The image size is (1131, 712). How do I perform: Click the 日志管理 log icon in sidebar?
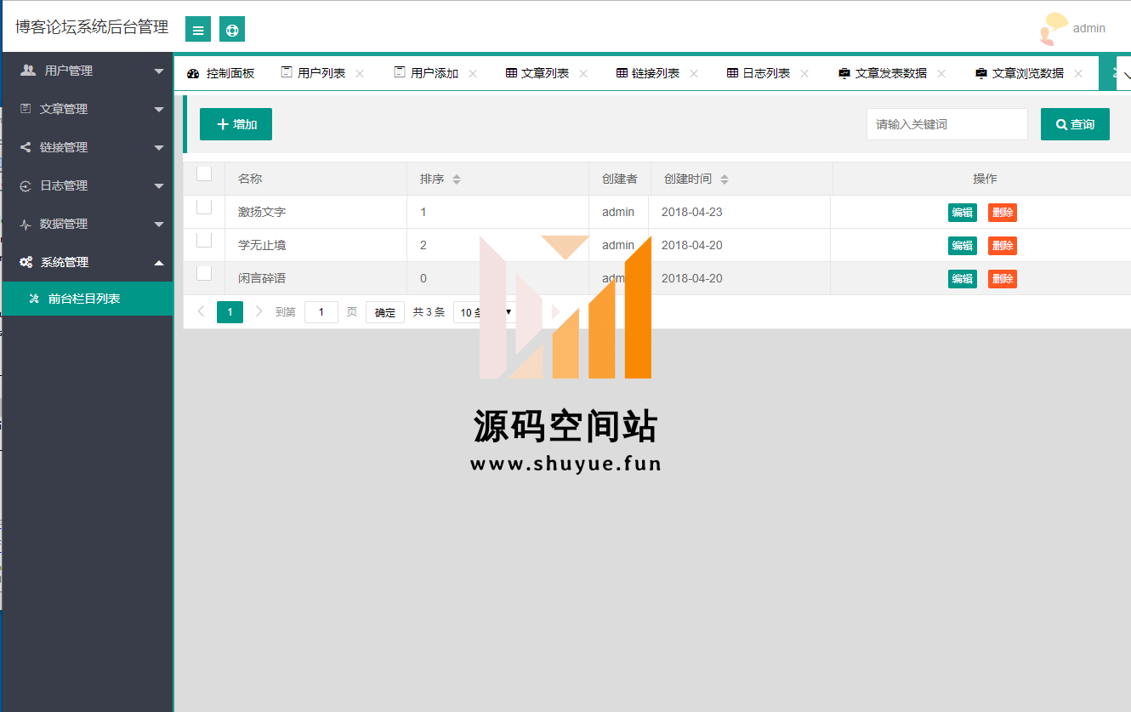(x=26, y=185)
